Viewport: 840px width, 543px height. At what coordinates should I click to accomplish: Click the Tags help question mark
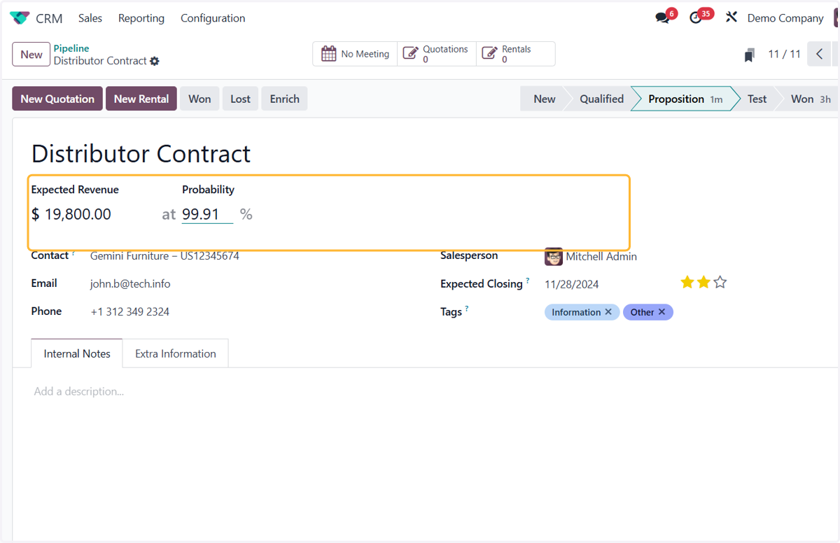467,308
